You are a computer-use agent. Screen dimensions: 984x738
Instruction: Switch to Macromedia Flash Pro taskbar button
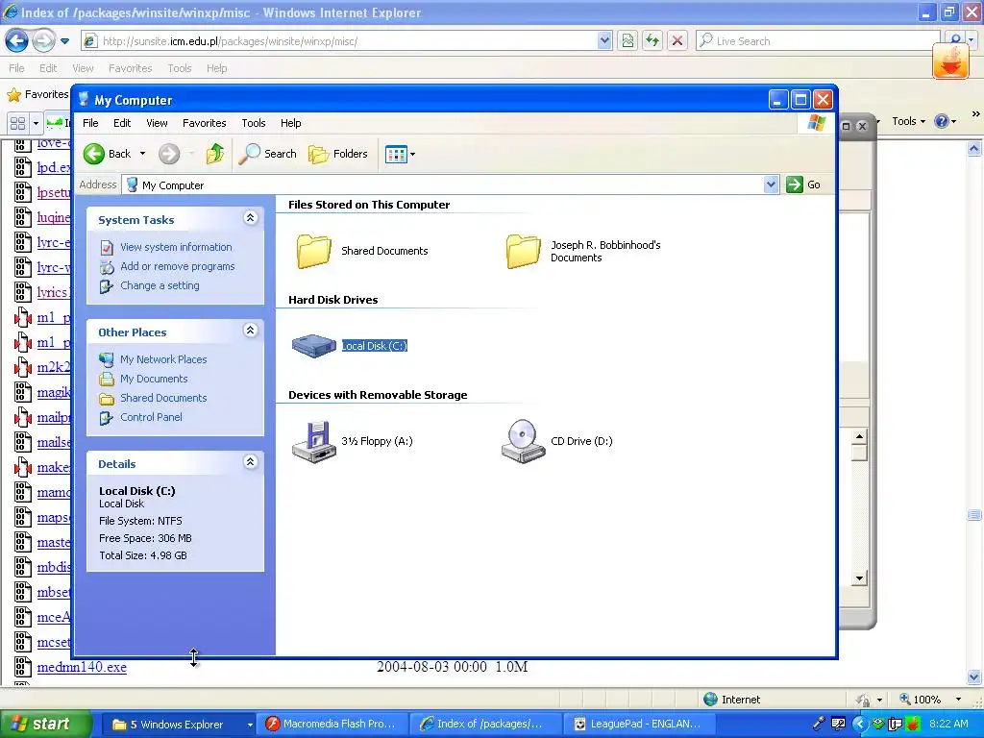coord(332,725)
